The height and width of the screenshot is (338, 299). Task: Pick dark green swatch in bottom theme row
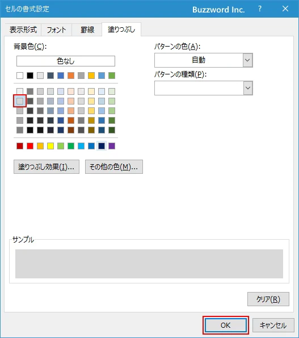click(112, 130)
